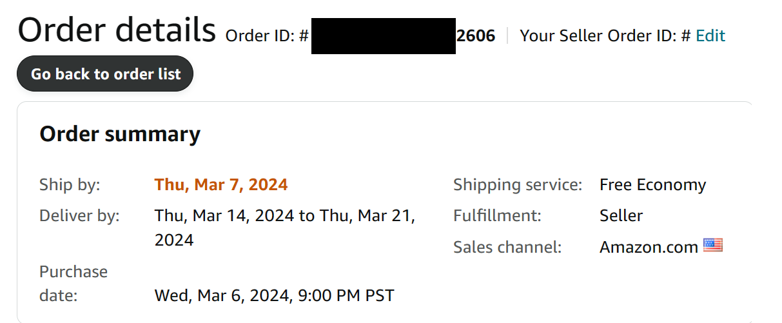Viewport: 782px width, 323px height.
Task: Click the Fulfillment label
Action: [x=497, y=216]
